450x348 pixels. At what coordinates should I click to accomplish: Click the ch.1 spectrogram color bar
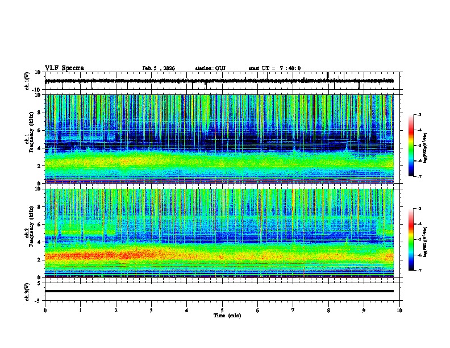[x=411, y=145]
